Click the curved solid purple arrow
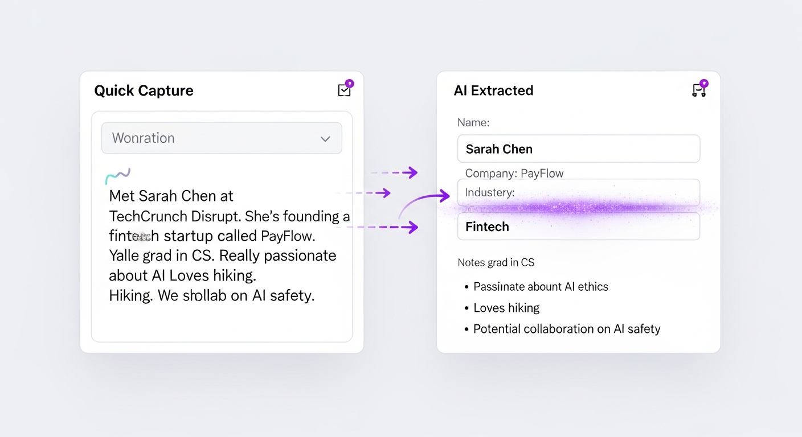 click(424, 203)
